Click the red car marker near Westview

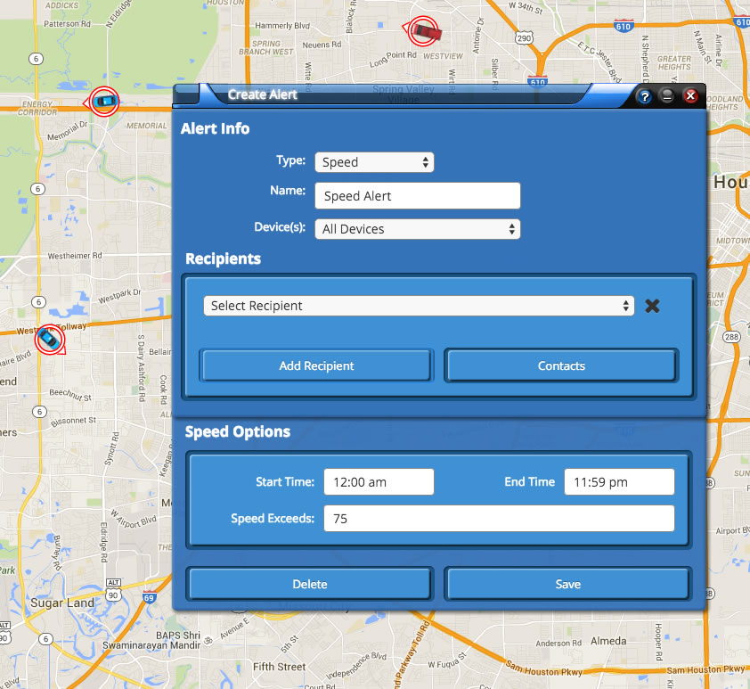[x=424, y=32]
